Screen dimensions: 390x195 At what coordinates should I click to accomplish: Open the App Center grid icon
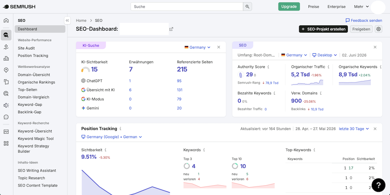(x=6, y=143)
